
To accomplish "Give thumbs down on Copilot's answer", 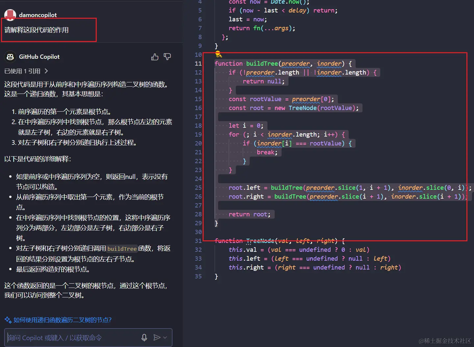I will tap(167, 56).
